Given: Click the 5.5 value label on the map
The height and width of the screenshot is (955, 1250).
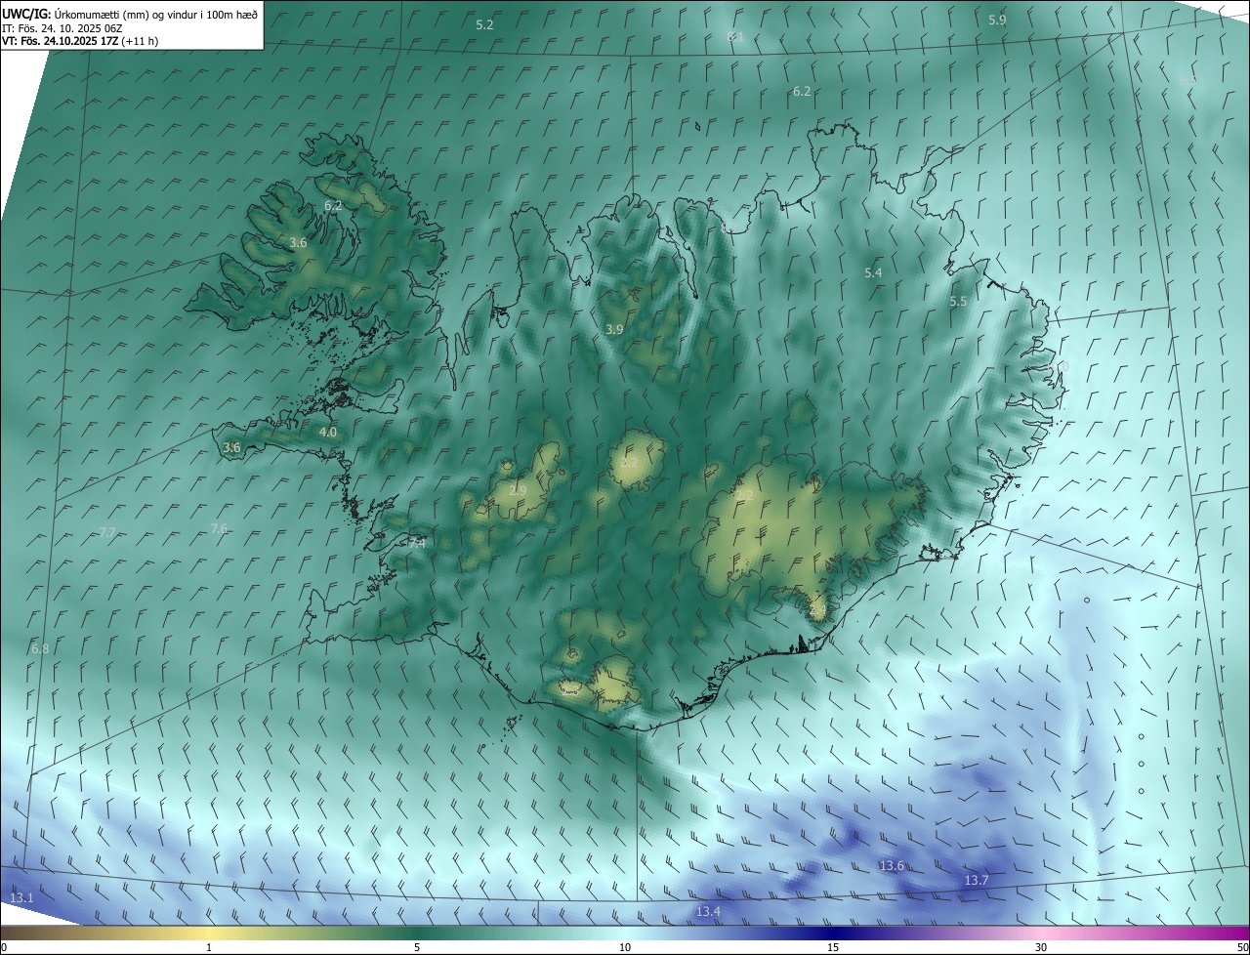Looking at the screenshot, I should pyautogui.click(x=958, y=303).
